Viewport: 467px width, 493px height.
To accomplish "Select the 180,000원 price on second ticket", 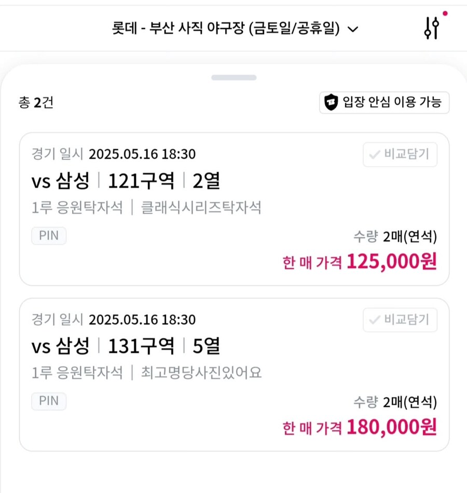I will click(392, 427).
